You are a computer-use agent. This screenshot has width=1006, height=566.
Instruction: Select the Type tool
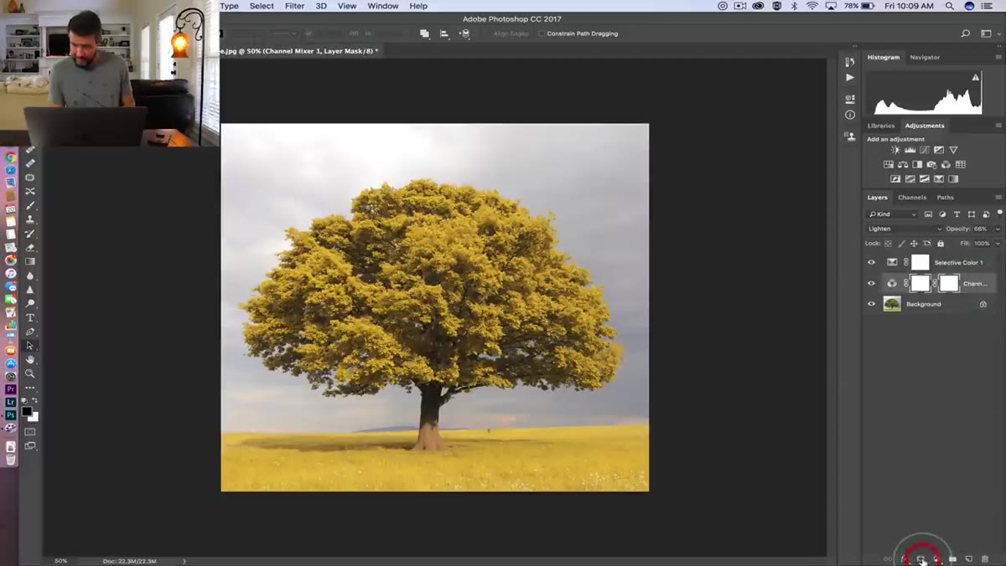tap(30, 317)
